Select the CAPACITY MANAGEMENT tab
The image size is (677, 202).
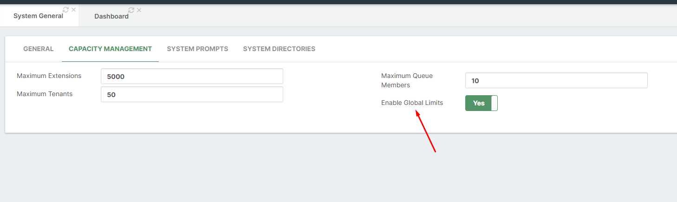110,49
